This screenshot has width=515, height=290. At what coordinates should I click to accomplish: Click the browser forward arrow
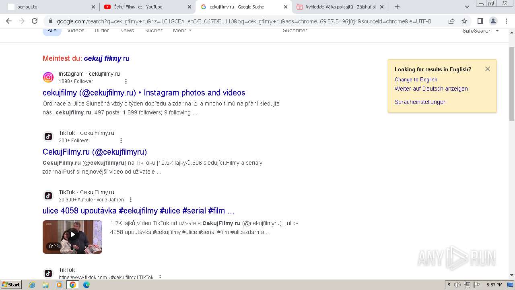pos(22,21)
